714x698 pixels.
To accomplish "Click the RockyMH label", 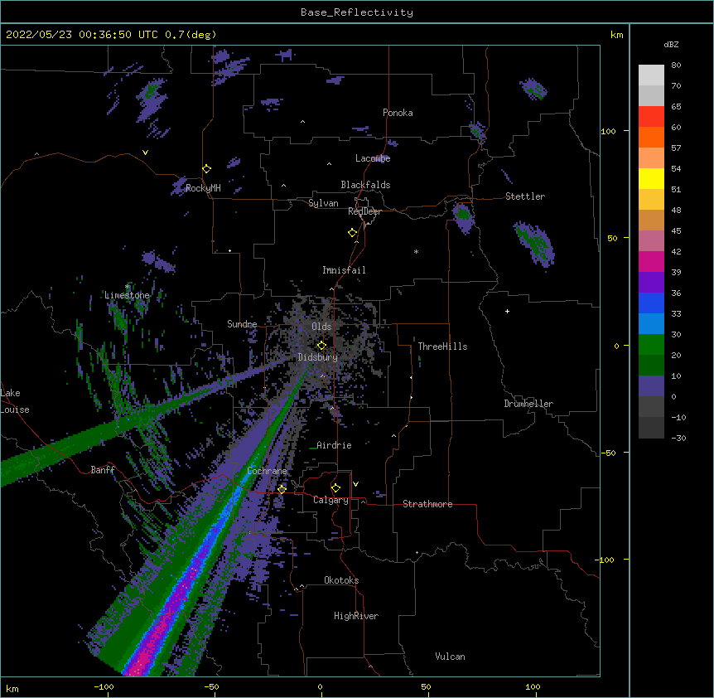I will pos(203,188).
